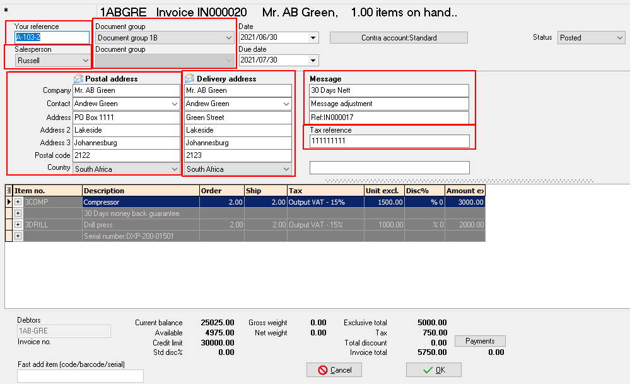This screenshot has width=630, height=384.
Task: Click the Unit excl. column header
Action: [383, 191]
